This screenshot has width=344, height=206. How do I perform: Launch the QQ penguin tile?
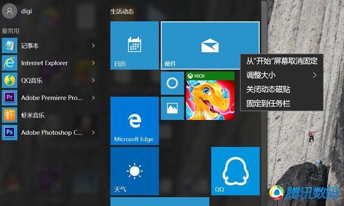(x=236, y=171)
